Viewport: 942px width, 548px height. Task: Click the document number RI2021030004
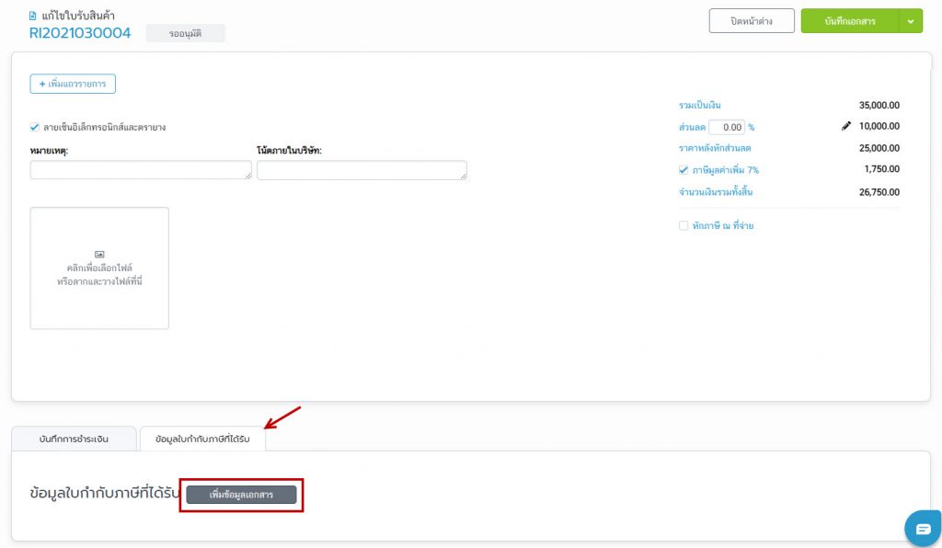pos(80,34)
